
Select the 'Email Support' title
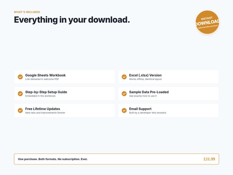point(140,109)
